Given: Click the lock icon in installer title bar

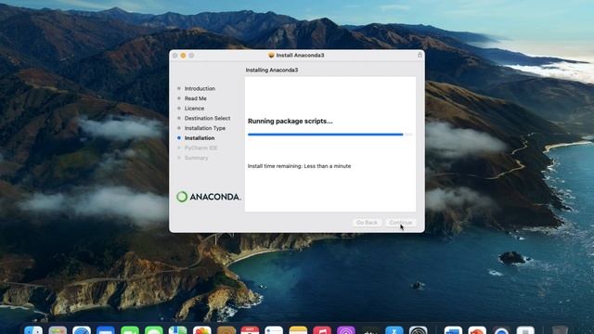Looking at the screenshot, I should 420,55.
